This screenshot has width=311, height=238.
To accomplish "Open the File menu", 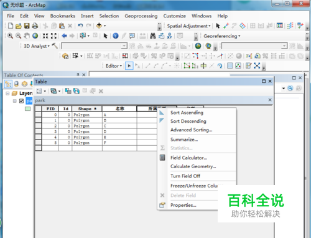I will (11, 16).
